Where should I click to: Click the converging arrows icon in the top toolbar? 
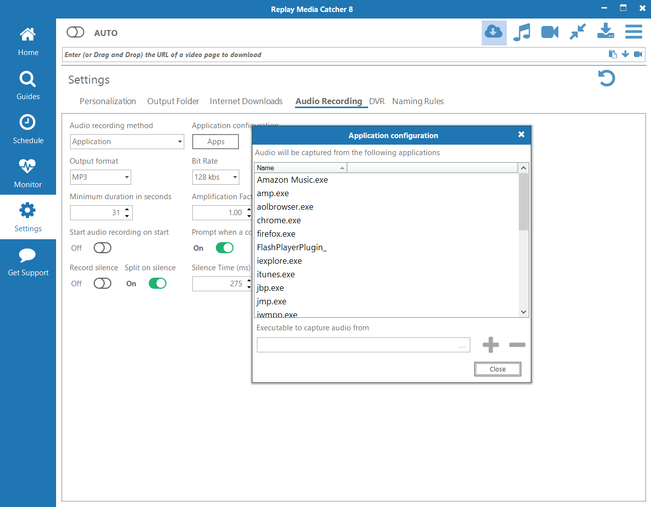578,32
